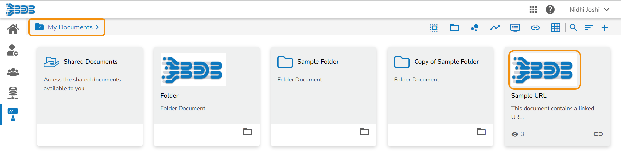
Task: Click the Sample URL thumbnail image
Action: coord(544,70)
